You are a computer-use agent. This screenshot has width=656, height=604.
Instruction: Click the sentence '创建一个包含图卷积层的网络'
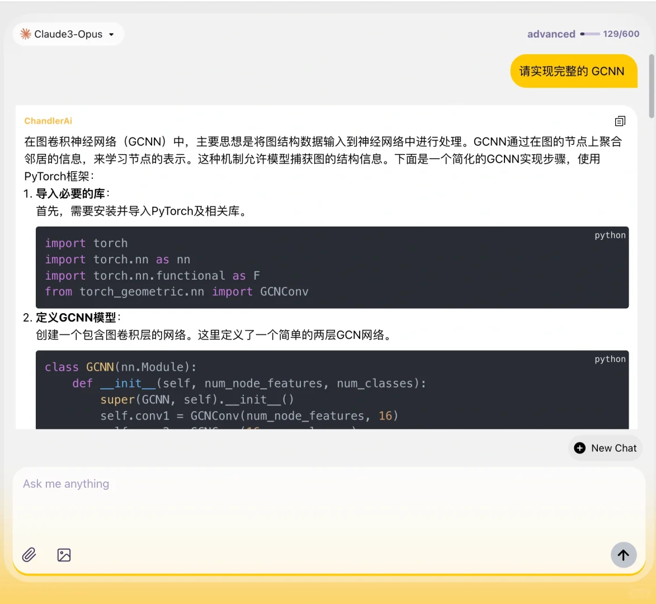pos(111,335)
